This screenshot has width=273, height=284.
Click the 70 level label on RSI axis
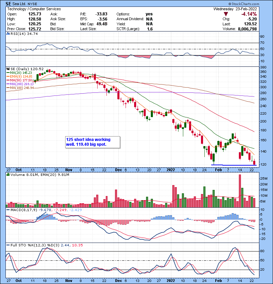262,43
